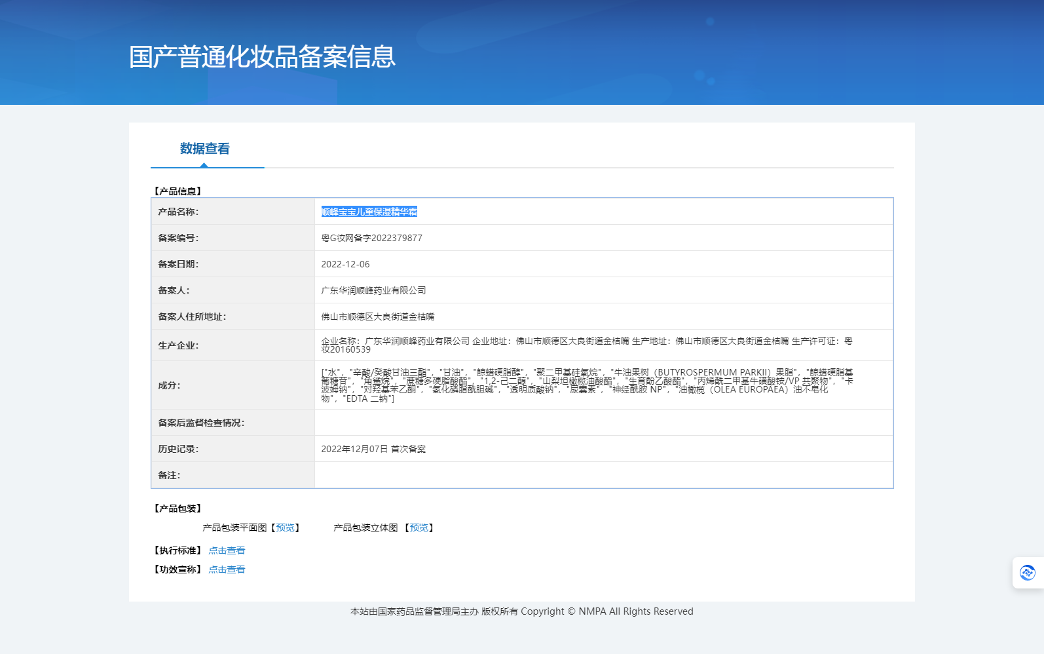Click the ingredients list in 成分 row

[x=586, y=385]
